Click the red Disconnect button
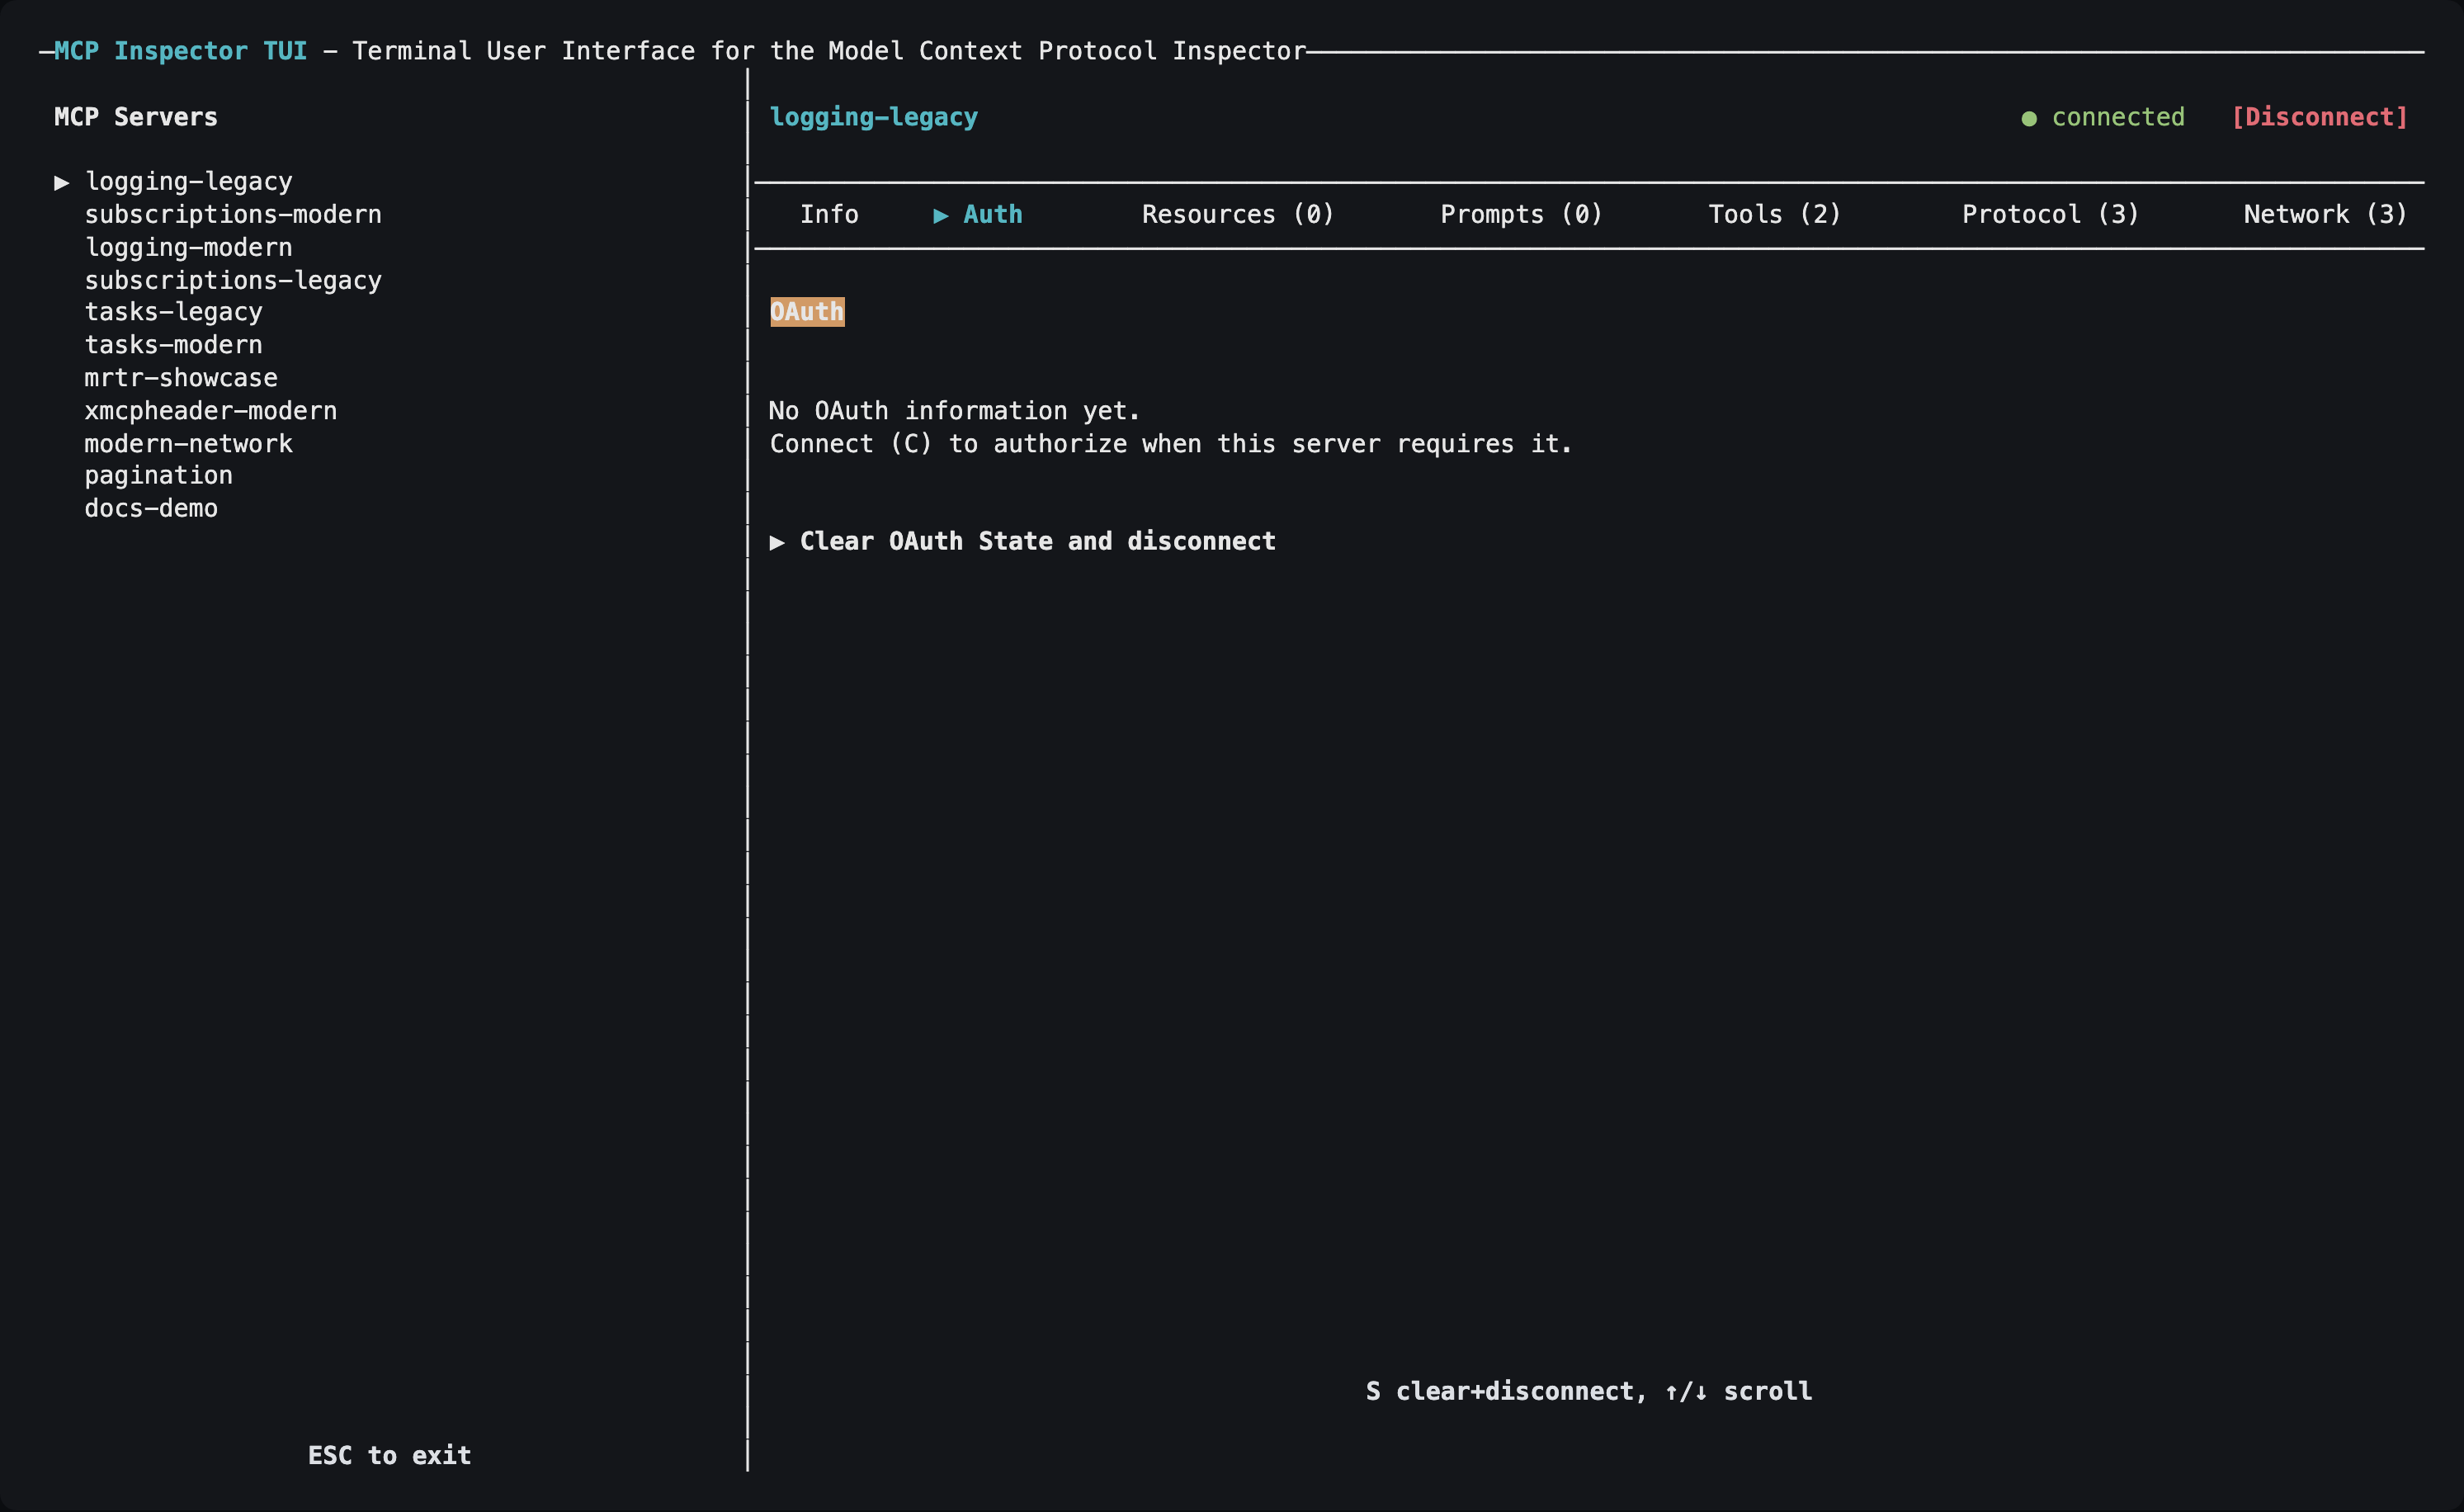Image resolution: width=2464 pixels, height=1512 pixels. point(2319,117)
